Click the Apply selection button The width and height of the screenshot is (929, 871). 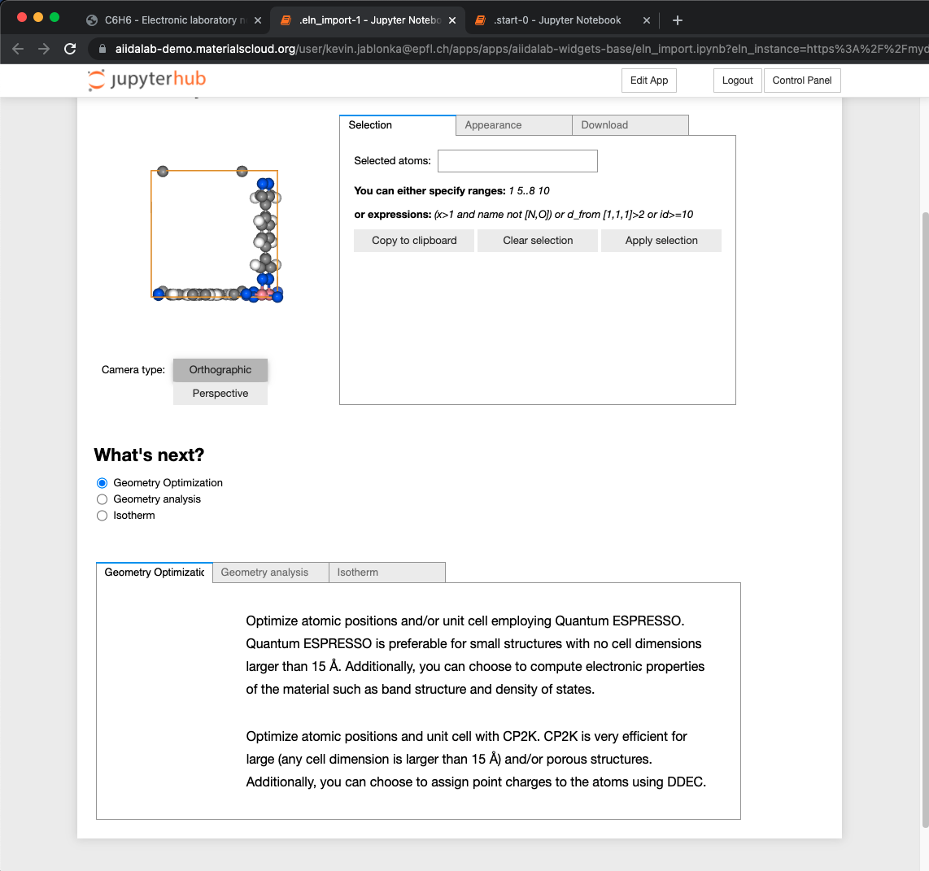pyautogui.click(x=661, y=240)
